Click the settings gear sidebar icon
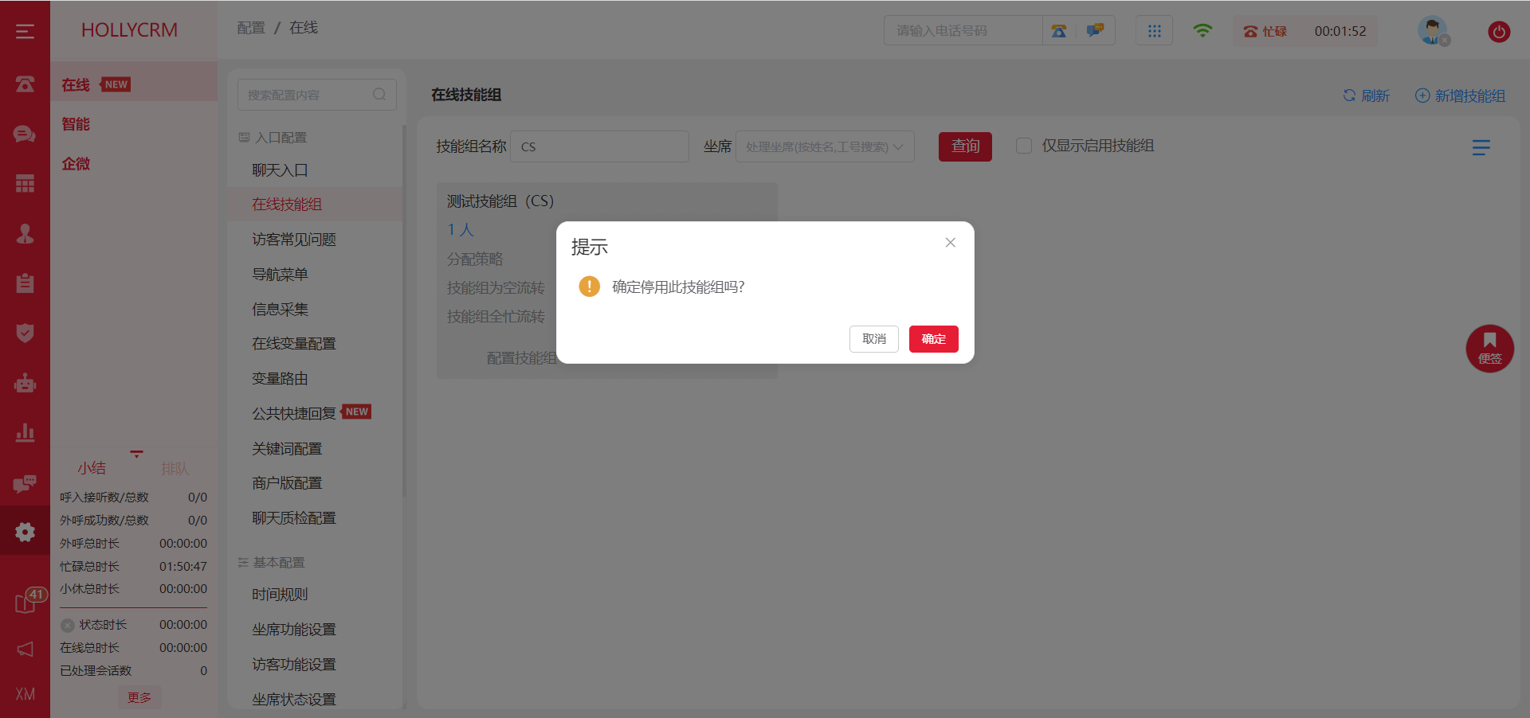Image resolution: width=1530 pixels, height=718 pixels. pyautogui.click(x=25, y=532)
